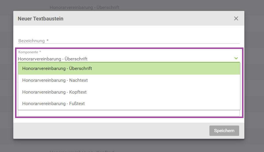Close the Neuer Textbaustein dialog
The height and width of the screenshot is (152, 264).
coord(236,18)
